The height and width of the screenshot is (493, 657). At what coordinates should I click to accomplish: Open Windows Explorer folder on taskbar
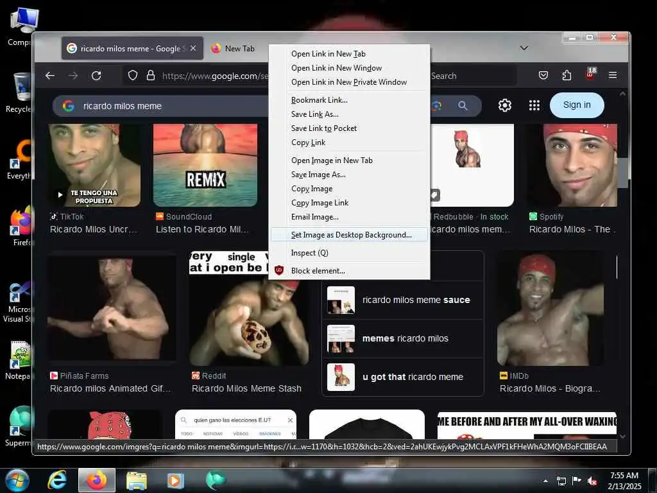point(137,480)
